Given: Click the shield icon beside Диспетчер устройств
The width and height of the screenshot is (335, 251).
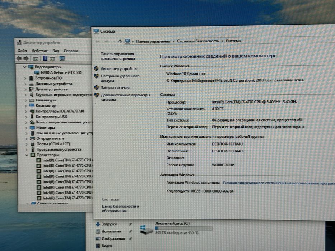Looking at the screenshot, I should (96, 68).
